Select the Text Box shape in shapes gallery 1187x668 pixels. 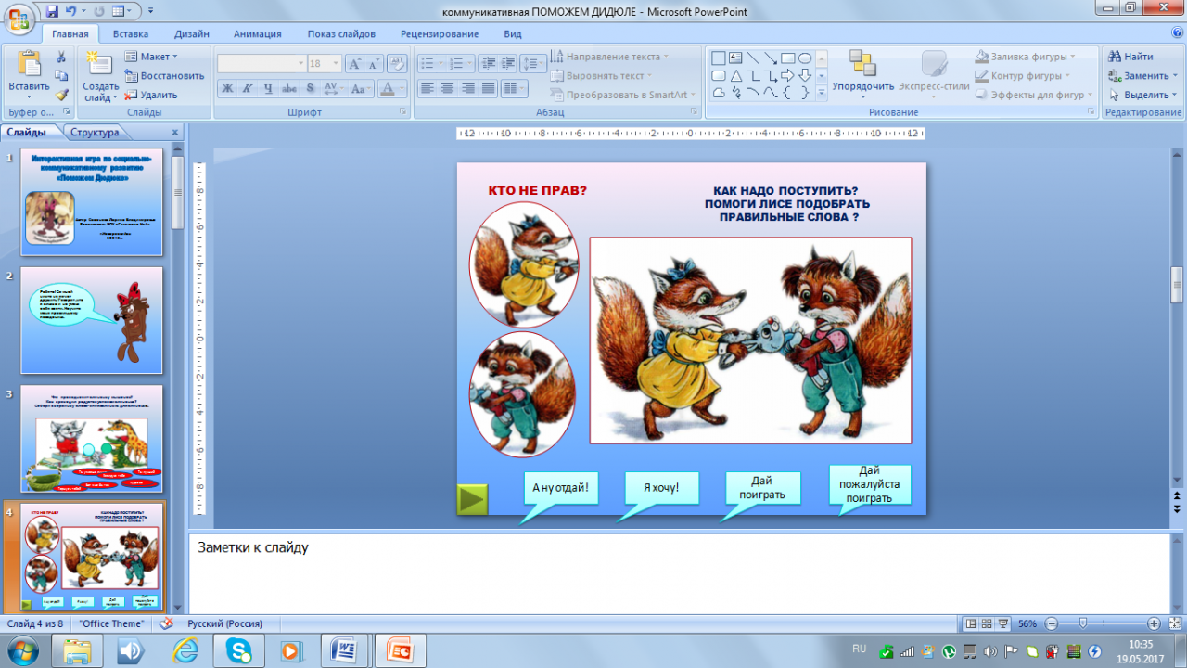click(x=735, y=58)
